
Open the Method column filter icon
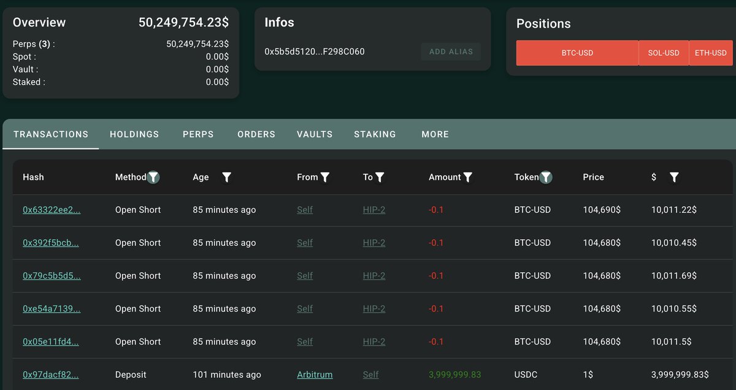click(153, 177)
